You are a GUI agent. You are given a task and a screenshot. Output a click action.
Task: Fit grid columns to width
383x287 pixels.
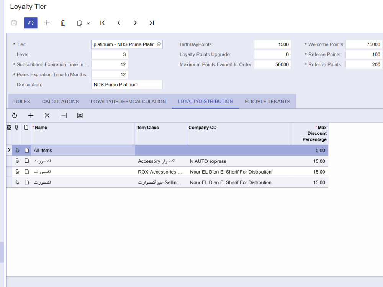click(x=64, y=115)
